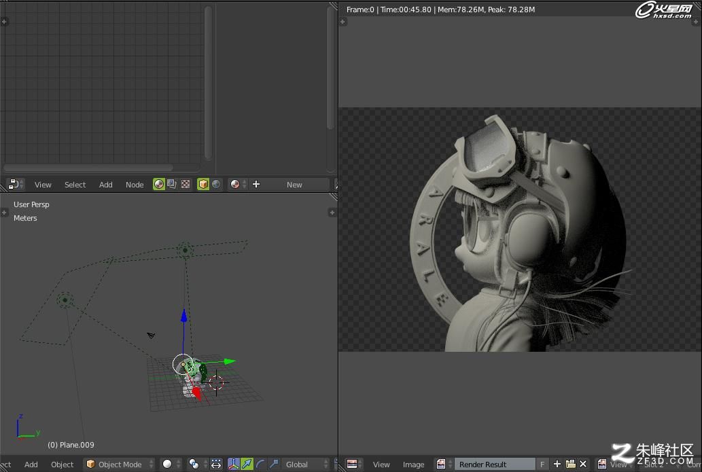
Task: Browse images with the image icon
Action: pos(443,465)
